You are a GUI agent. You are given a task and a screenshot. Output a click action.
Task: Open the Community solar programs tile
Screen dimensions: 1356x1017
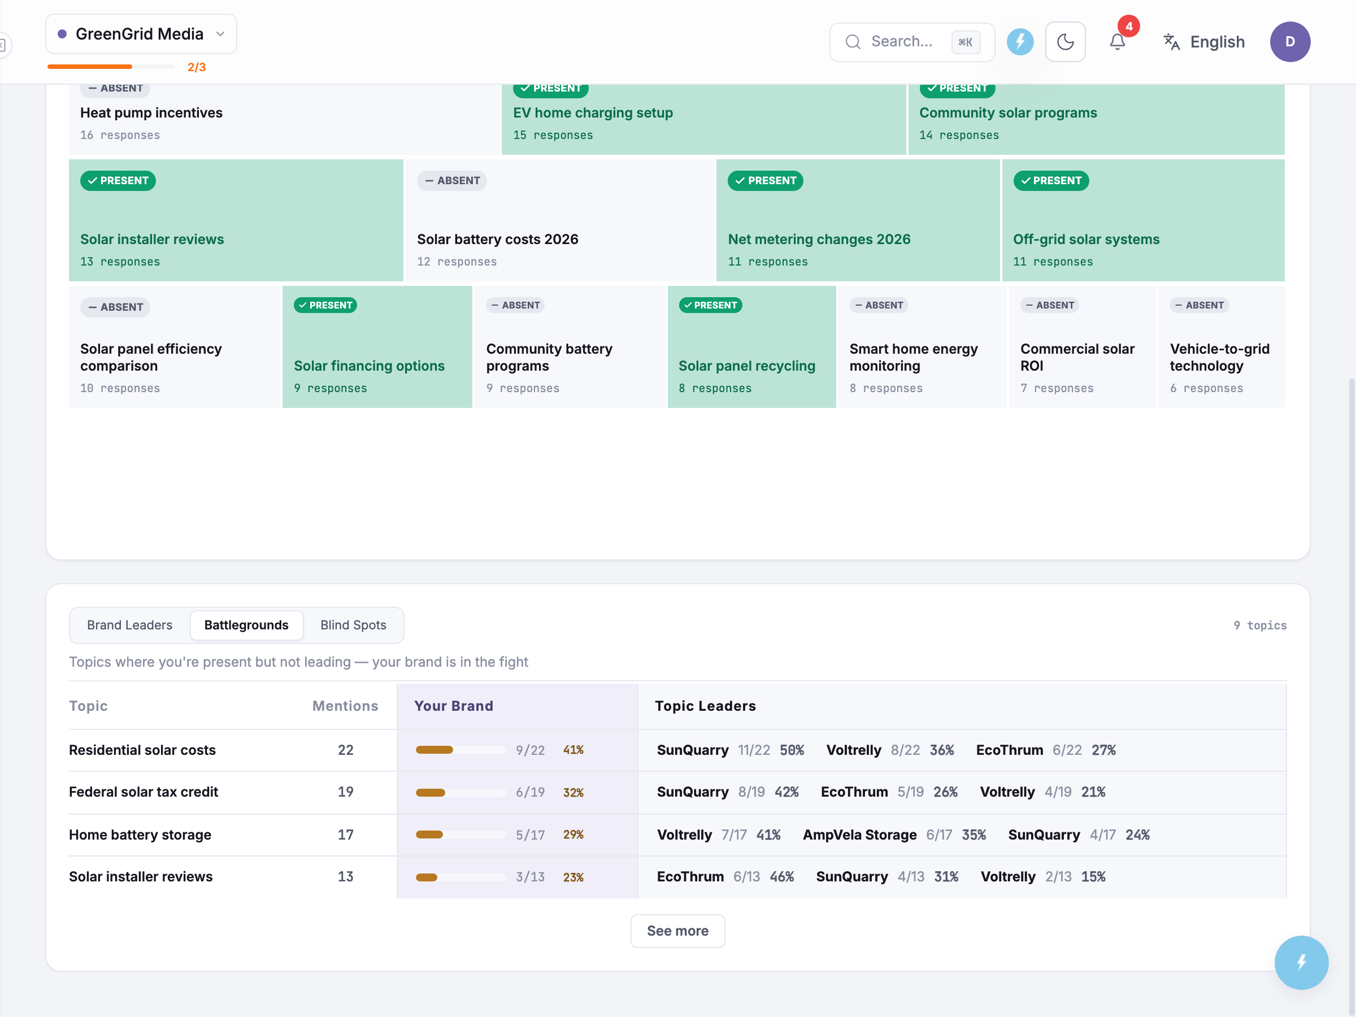pyautogui.click(x=1096, y=120)
